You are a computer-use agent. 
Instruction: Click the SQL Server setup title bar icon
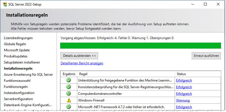coord(5,4)
